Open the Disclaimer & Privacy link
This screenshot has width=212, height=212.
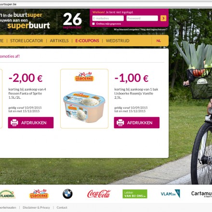pyautogui.click(x=36, y=208)
